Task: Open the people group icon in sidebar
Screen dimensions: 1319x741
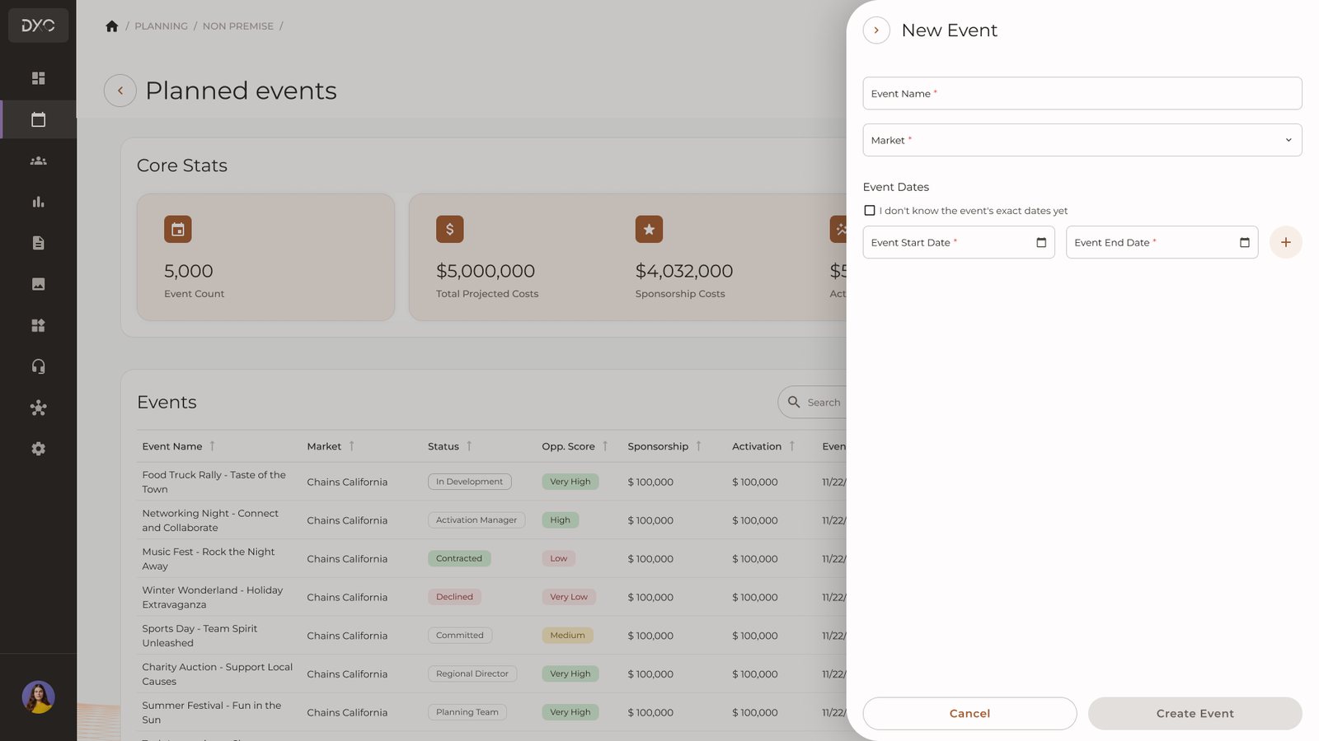Action: coord(38,161)
